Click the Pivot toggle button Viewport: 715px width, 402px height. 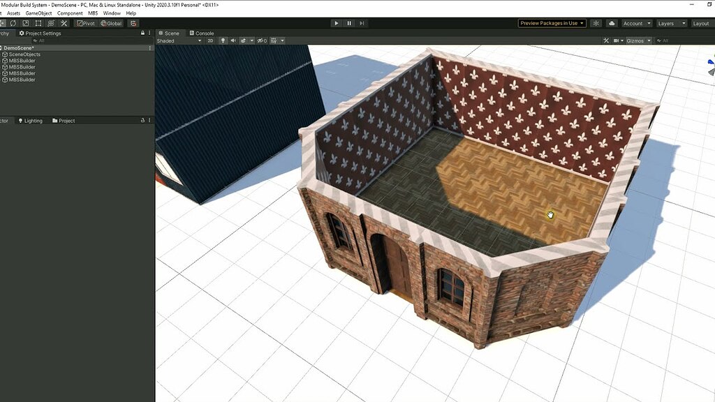pos(87,23)
